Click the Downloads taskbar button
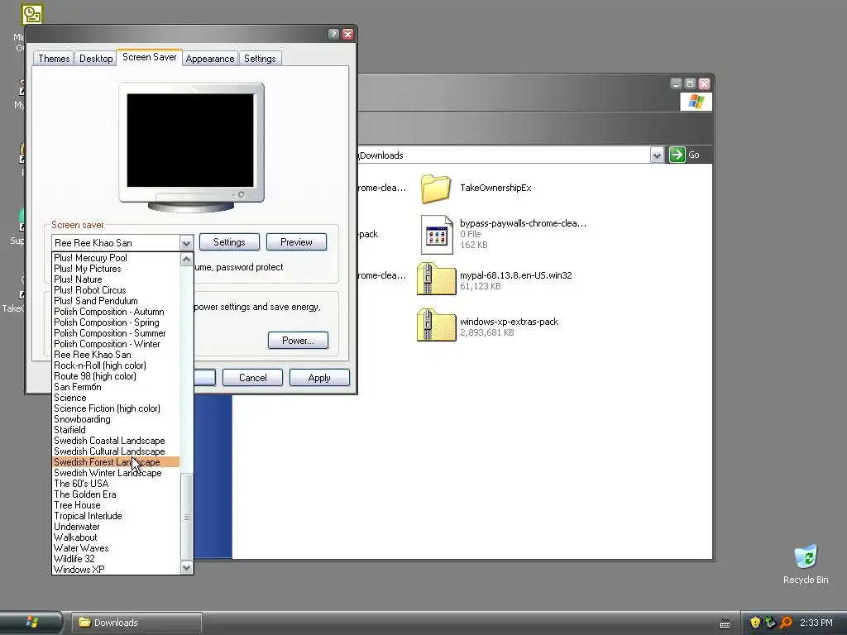The height and width of the screenshot is (635, 847). (x=136, y=623)
